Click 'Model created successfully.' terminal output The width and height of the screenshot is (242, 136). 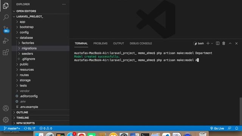[97, 57]
